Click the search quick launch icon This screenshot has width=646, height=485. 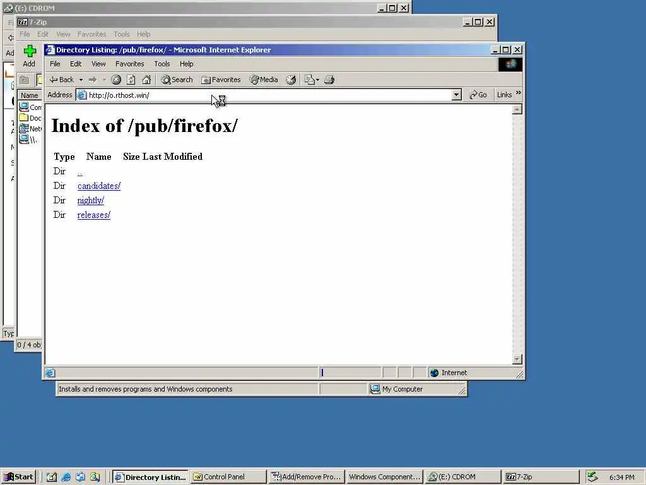click(x=95, y=477)
